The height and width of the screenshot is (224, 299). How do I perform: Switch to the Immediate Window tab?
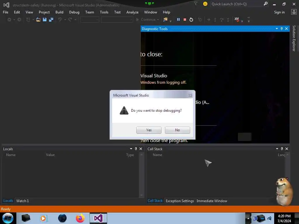coord(212,201)
